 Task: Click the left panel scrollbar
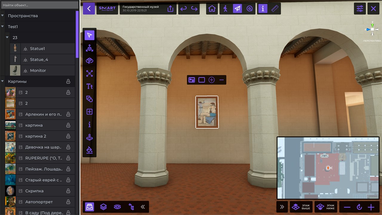click(x=78, y=34)
